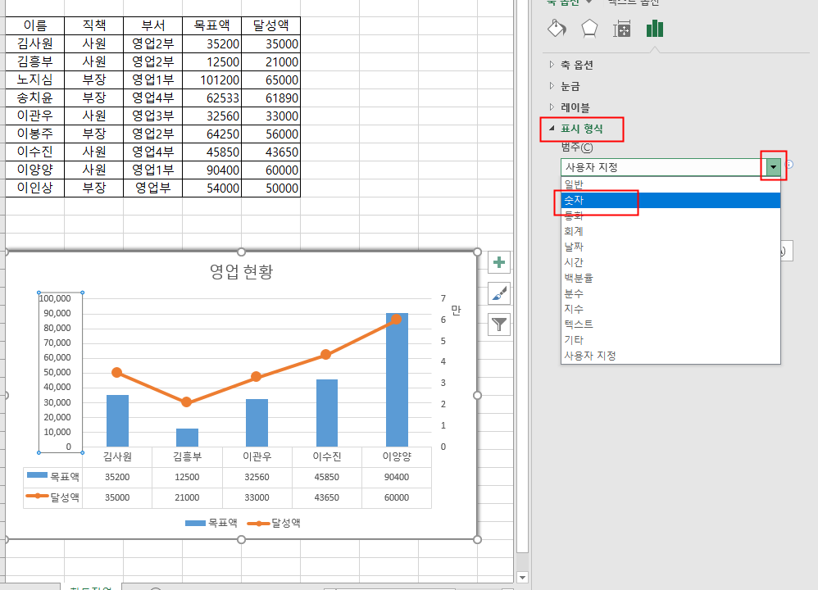The width and height of the screenshot is (818, 590).
Task: Click 달성액 entry in bottom legend
Action: tap(274, 523)
